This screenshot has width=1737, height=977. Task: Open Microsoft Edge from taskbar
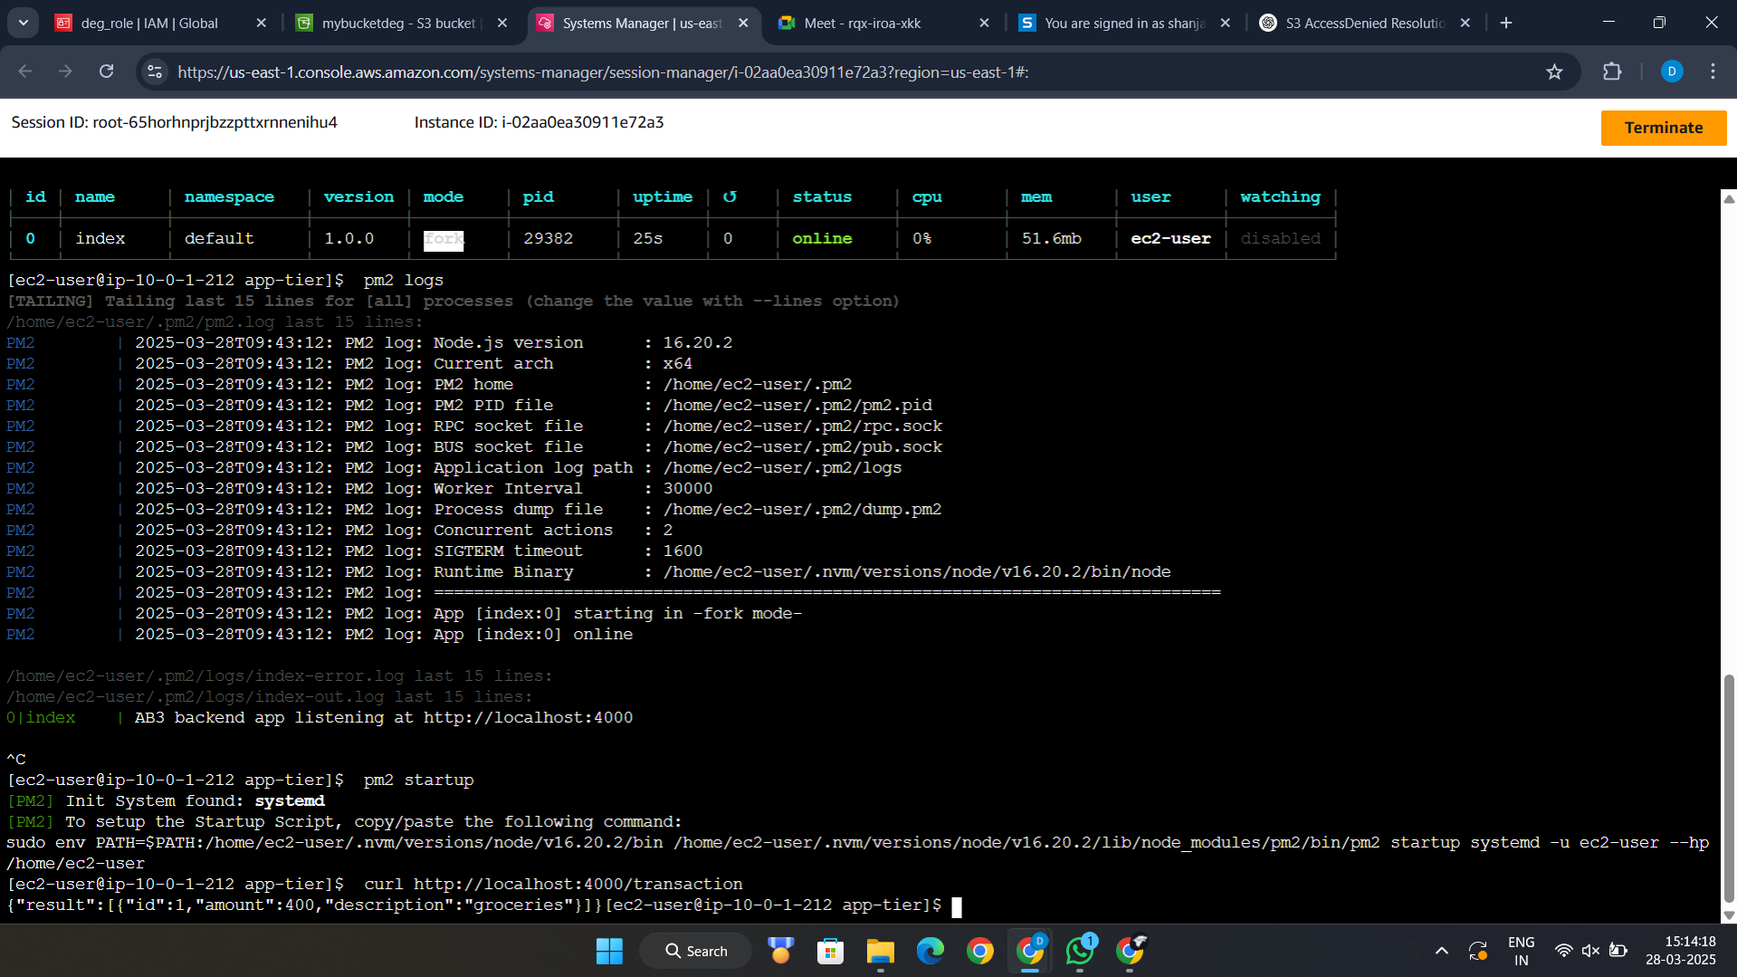point(930,952)
